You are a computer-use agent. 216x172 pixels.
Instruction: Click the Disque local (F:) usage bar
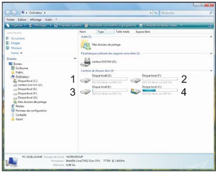click(160, 79)
